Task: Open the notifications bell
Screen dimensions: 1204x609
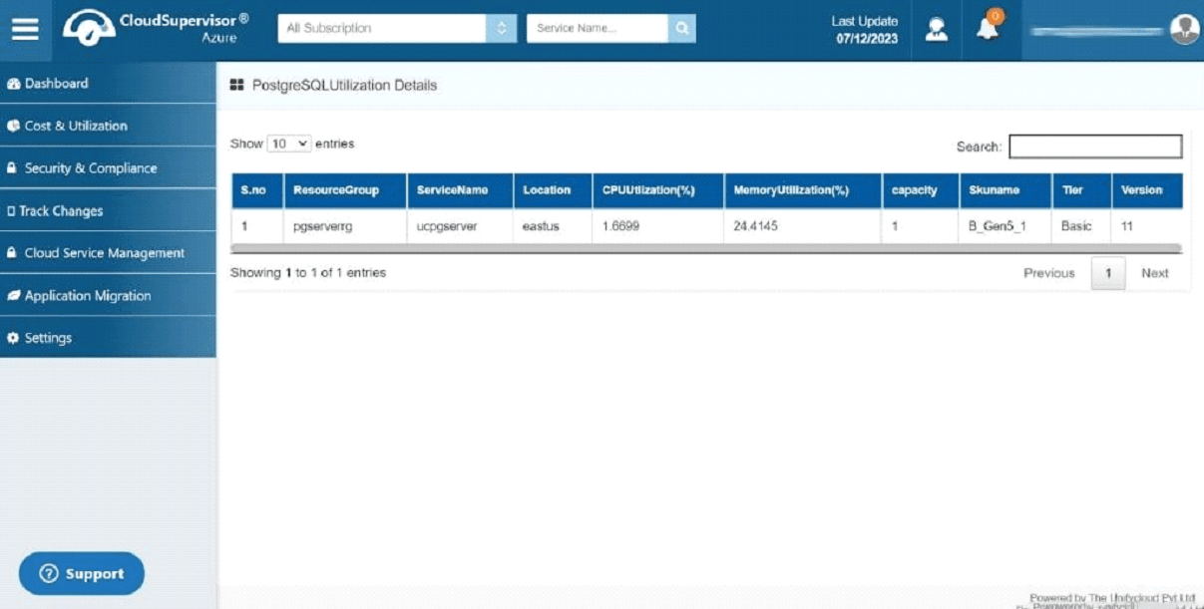Action: [988, 28]
